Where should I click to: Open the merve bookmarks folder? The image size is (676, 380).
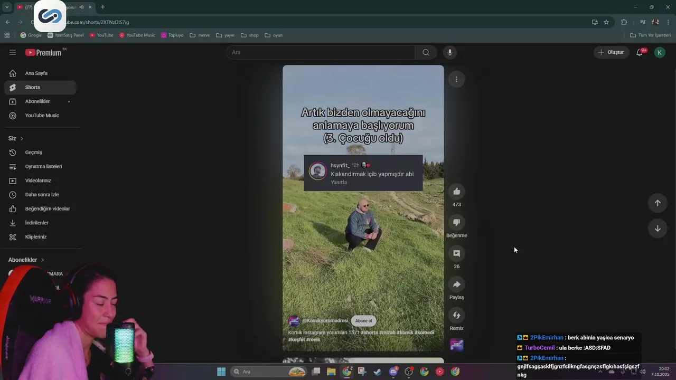[200, 35]
